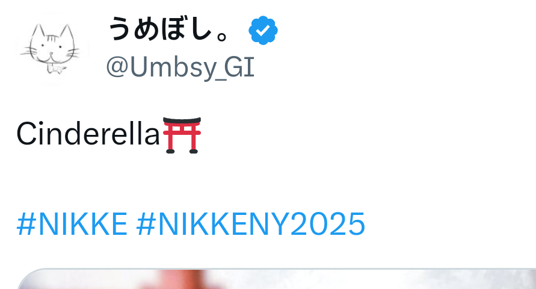This screenshot has height=289, width=536.
Task: Open the #NIKKENY2025 hashtag
Action: click(251, 224)
